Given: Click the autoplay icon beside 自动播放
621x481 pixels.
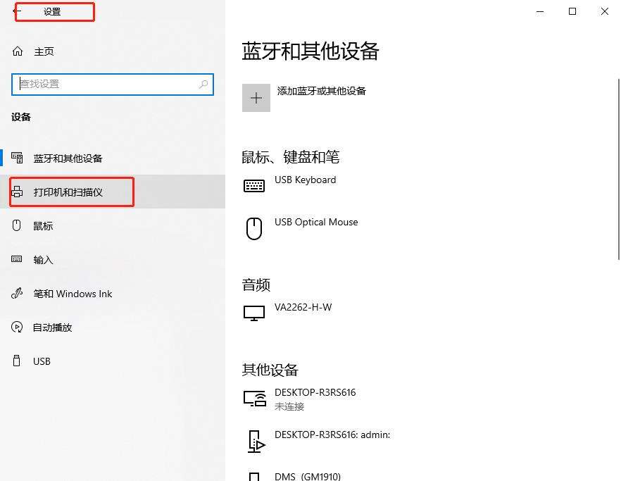Looking at the screenshot, I should pyautogui.click(x=17, y=327).
